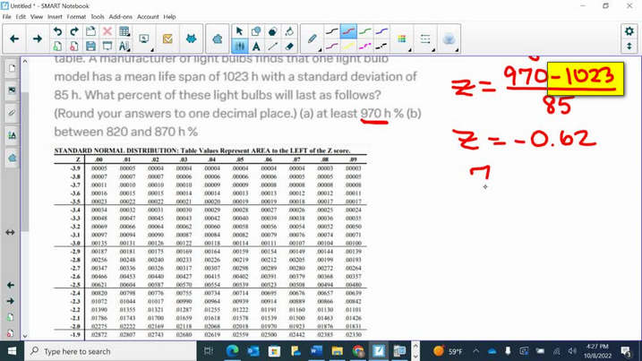642x361 pixels.
Task: Click the Windows Start button
Action: [x=12, y=351]
